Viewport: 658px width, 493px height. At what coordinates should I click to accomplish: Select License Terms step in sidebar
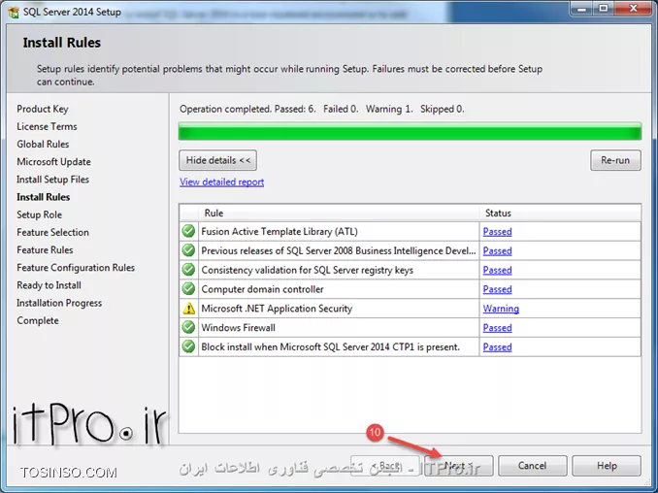[47, 127]
